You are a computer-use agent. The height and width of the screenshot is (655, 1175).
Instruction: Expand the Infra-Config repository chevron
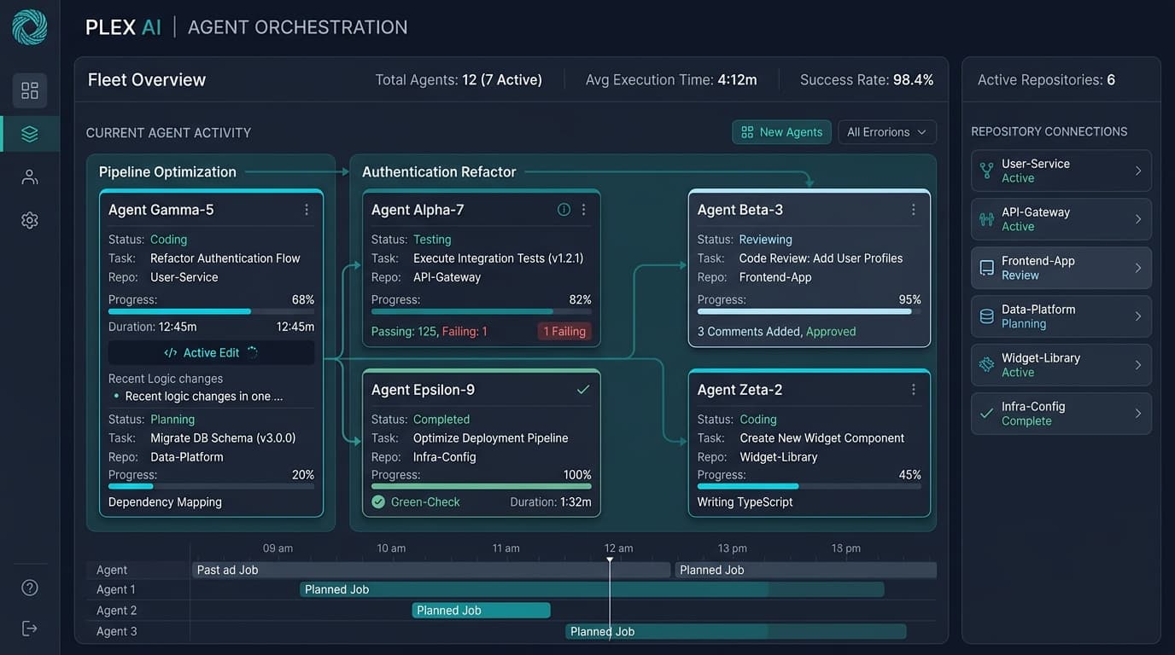1138,414
